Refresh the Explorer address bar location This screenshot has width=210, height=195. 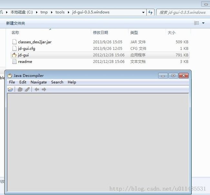[151, 13]
